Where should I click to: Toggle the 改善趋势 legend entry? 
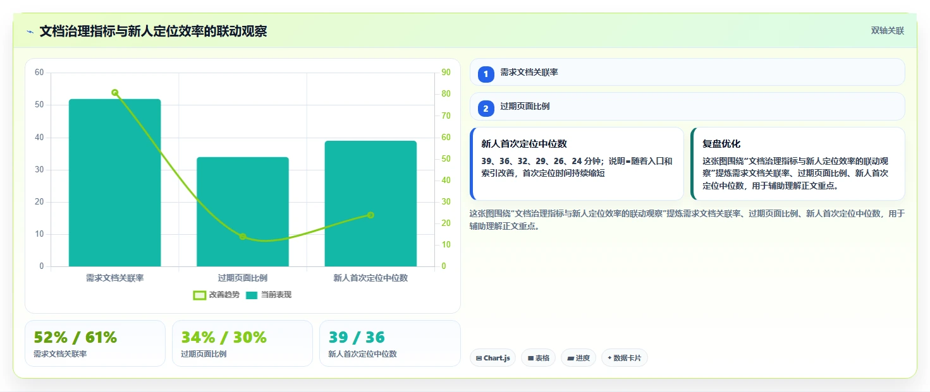216,295
